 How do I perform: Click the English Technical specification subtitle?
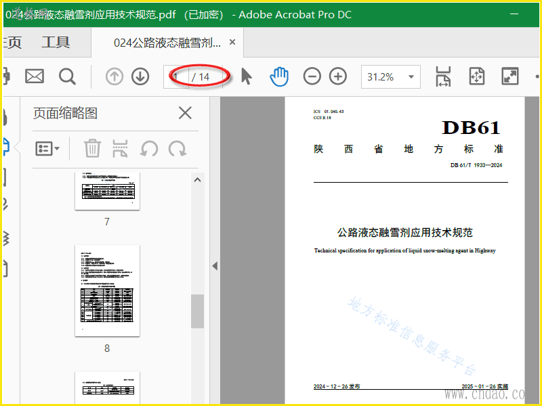tap(404, 250)
